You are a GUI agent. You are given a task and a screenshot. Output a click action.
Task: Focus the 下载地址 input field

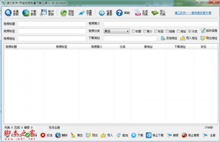pos(130,38)
